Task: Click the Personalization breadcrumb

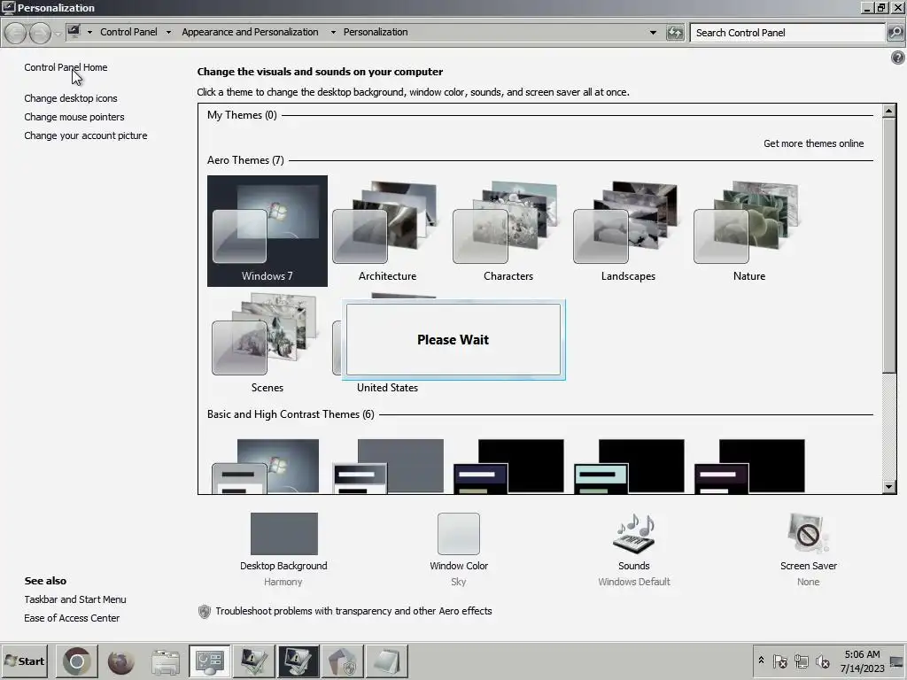Action: tap(376, 32)
